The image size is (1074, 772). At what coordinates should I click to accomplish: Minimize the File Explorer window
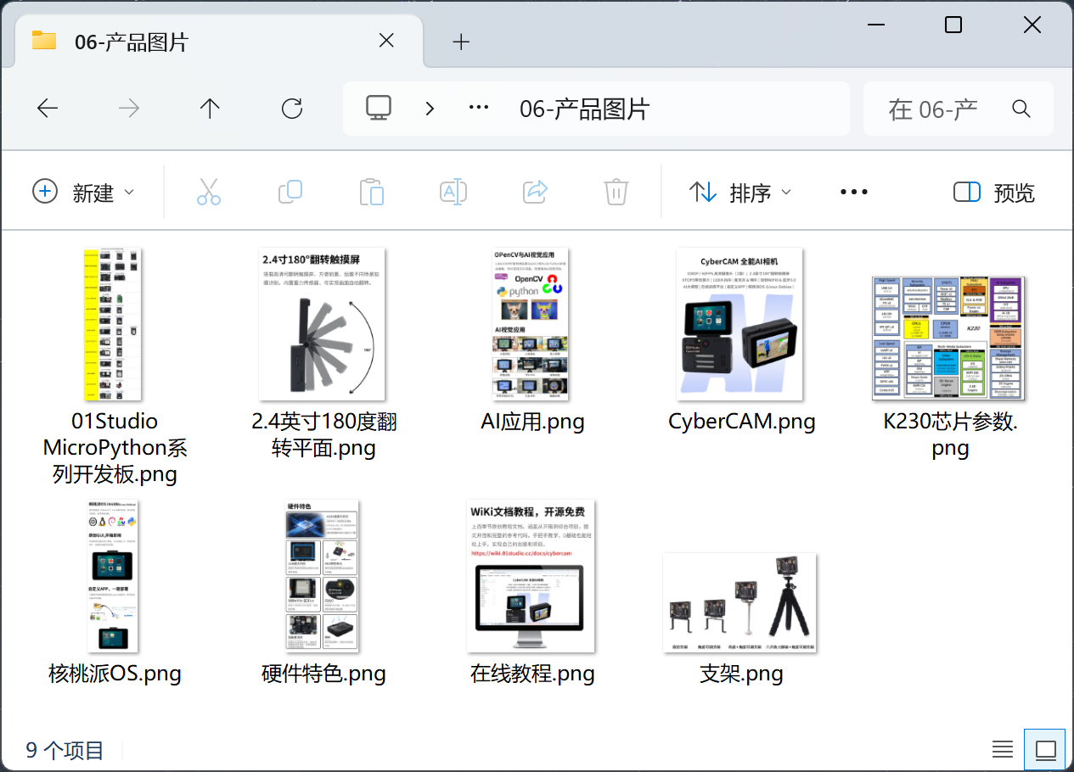(x=874, y=25)
